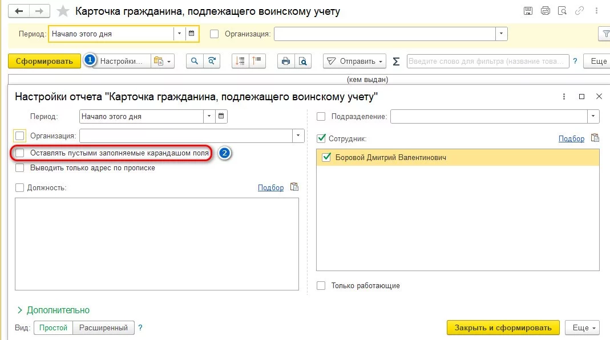Toggle the Должность checkbox
Viewport: 610px width, 340px height.
(19, 188)
